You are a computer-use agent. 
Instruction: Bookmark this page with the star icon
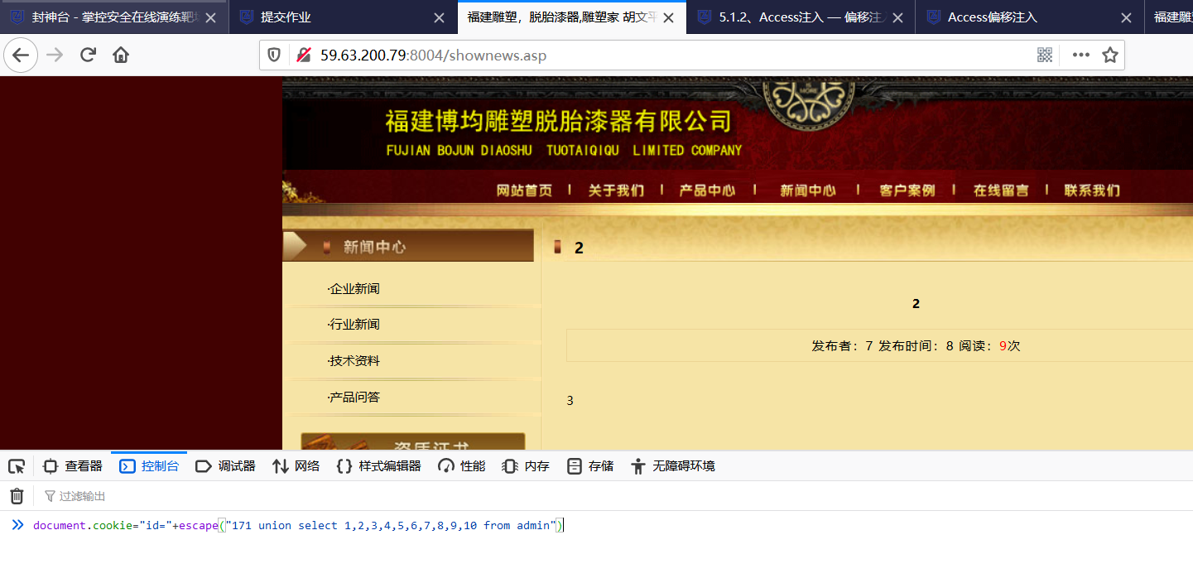1110,55
